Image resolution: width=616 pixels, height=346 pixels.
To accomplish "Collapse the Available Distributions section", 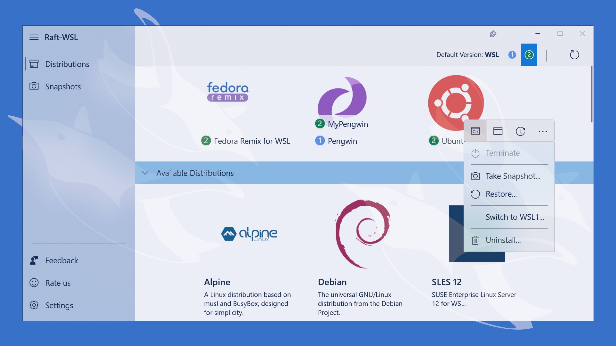I will (x=145, y=173).
